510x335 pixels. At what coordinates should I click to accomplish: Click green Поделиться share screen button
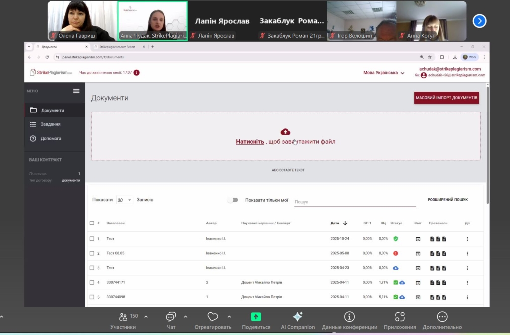[x=255, y=317]
